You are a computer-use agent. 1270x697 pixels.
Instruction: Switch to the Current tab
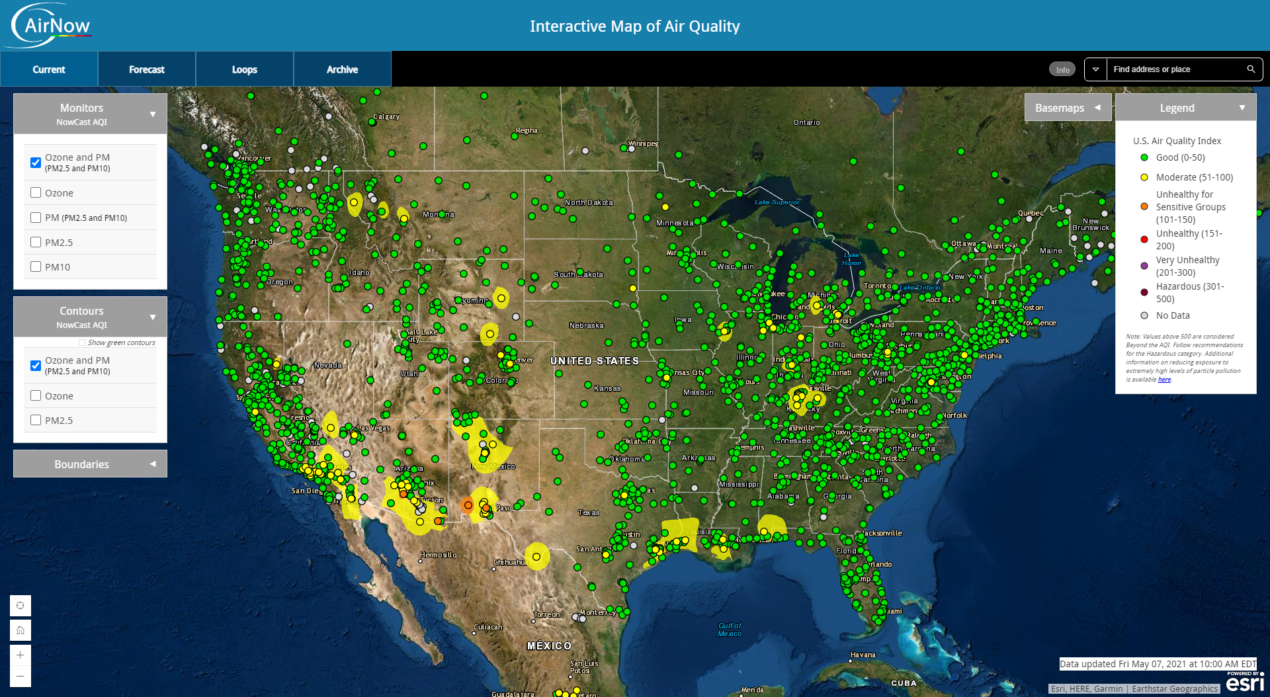click(49, 69)
